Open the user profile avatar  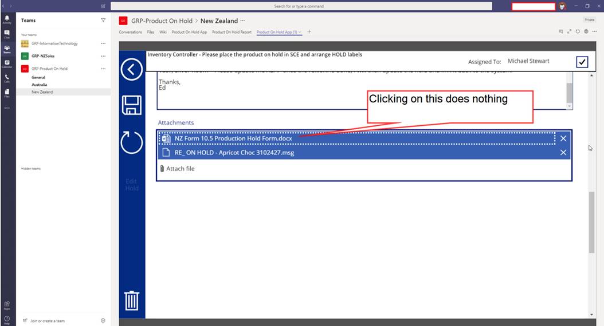pyautogui.click(x=562, y=6)
